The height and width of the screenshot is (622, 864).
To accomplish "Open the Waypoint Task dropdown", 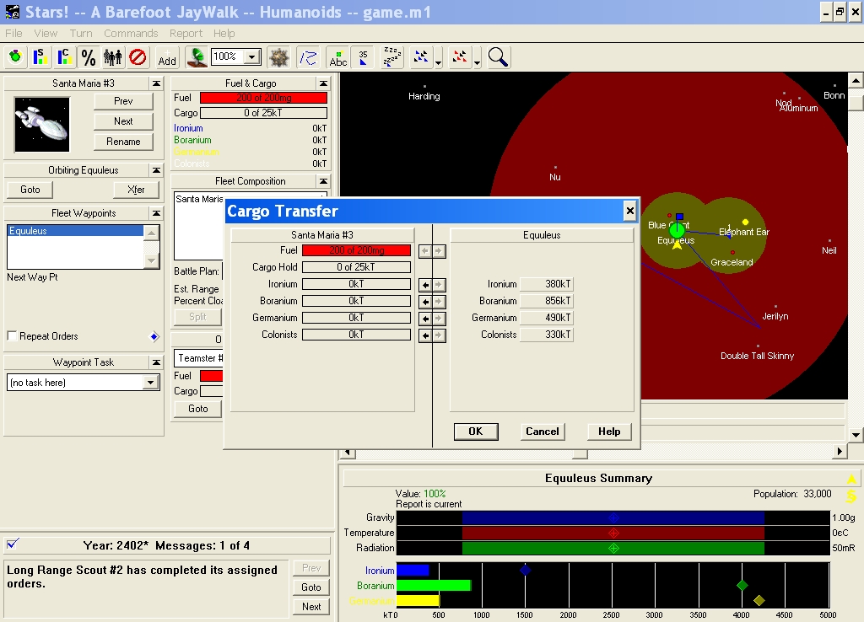I will click(x=151, y=383).
